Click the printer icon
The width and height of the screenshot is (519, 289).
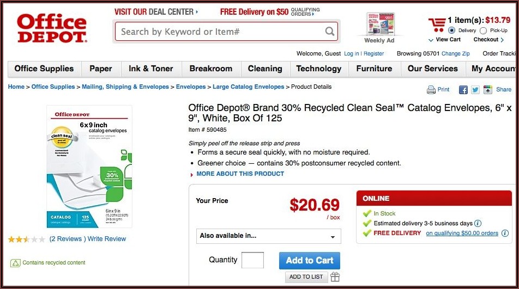(x=431, y=90)
